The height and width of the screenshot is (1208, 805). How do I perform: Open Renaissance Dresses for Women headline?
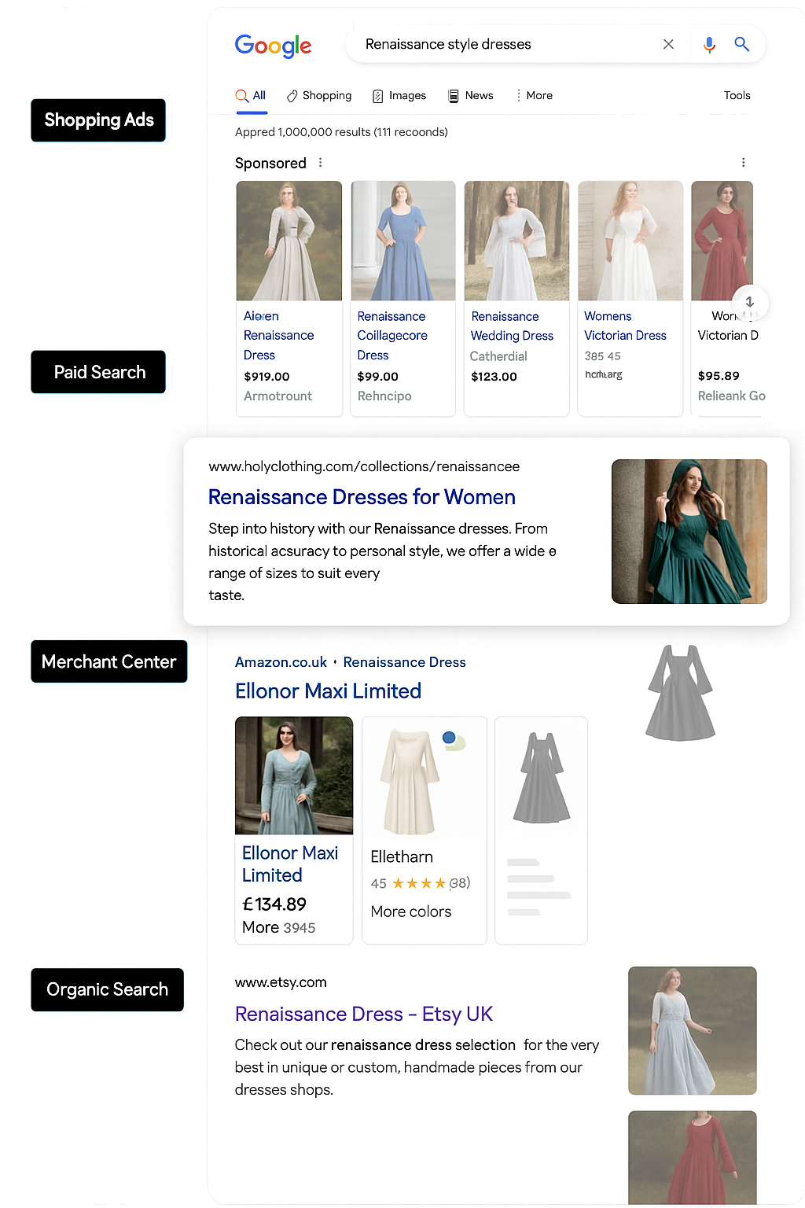362,497
